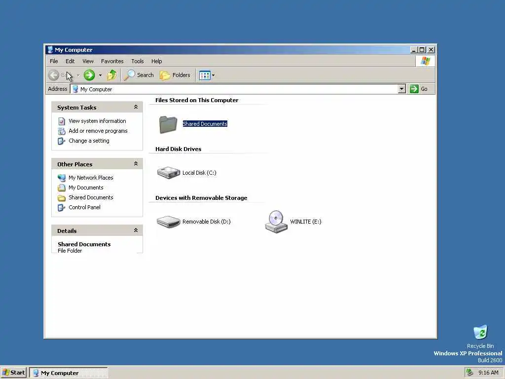Open the Help menu
Screen dimensions: 505x379
[x=156, y=61]
